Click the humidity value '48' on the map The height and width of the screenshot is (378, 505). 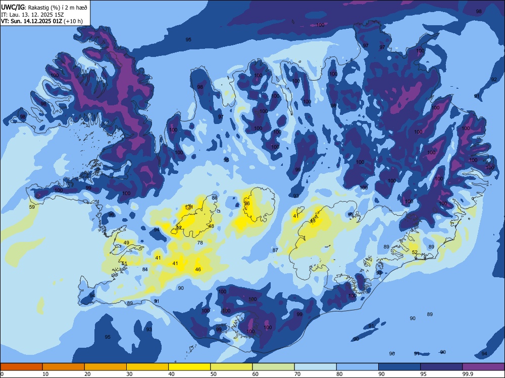(211, 226)
